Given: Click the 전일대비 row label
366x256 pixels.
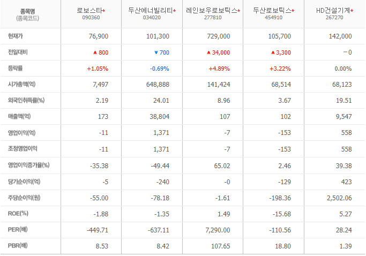Looking at the screenshot, I should tap(18, 52).
